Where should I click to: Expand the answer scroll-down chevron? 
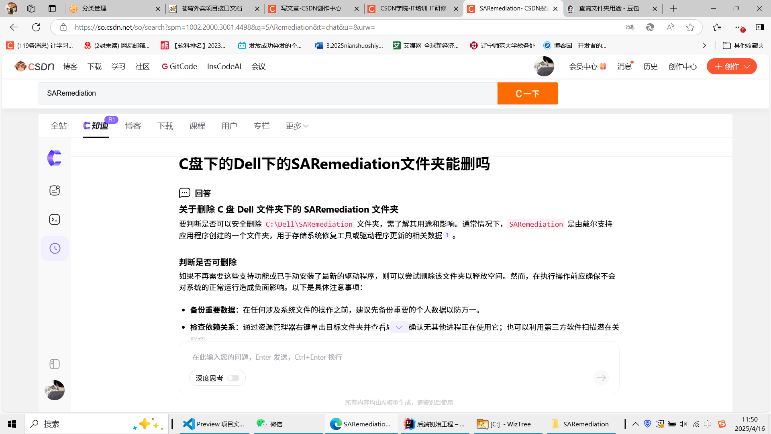(x=399, y=328)
